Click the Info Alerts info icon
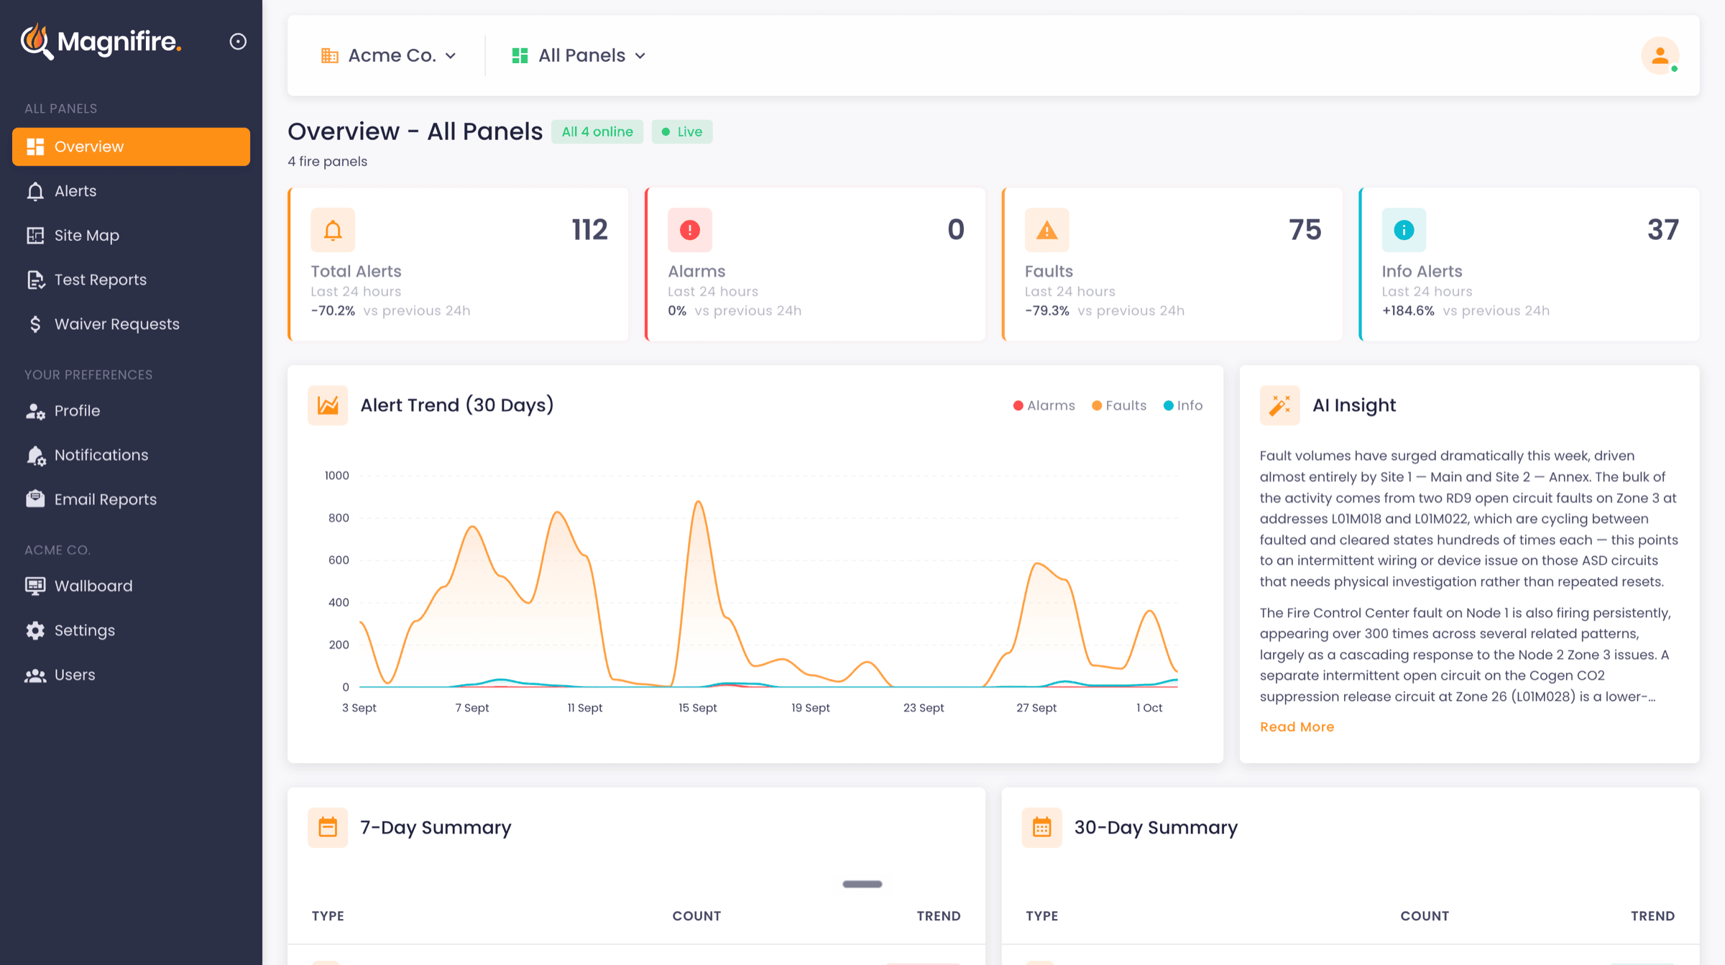Image resolution: width=1725 pixels, height=965 pixels. 1404,230
